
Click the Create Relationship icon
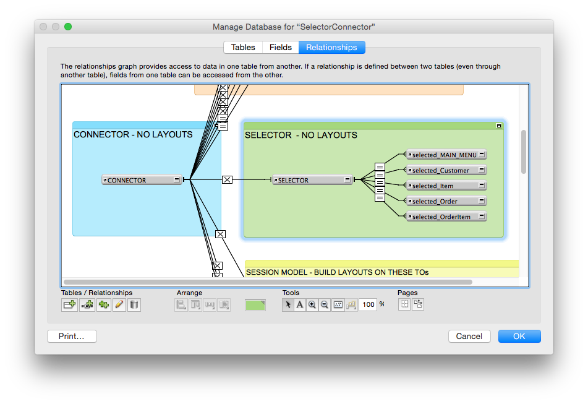click(87, 304)
